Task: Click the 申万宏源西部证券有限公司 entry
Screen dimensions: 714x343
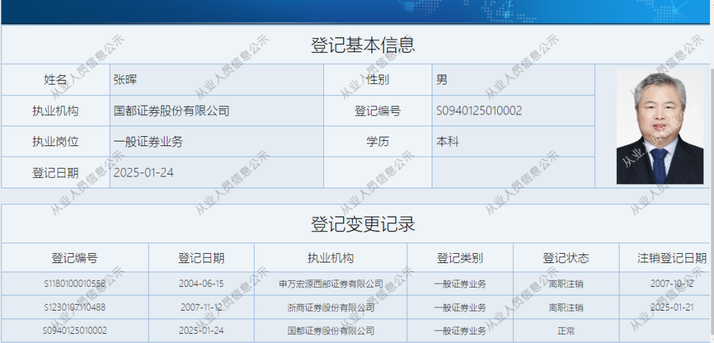Action: click(331, 284)
